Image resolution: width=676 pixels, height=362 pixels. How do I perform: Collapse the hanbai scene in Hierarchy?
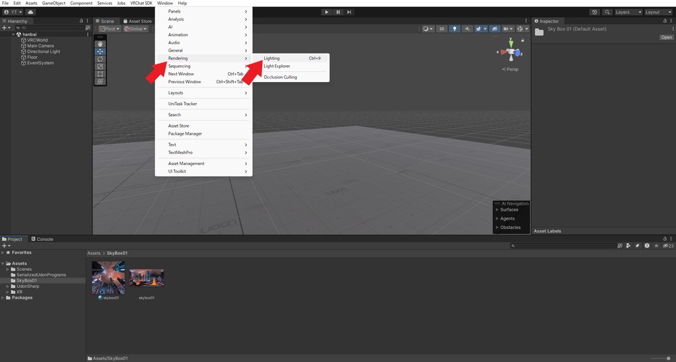pos(14,34)
